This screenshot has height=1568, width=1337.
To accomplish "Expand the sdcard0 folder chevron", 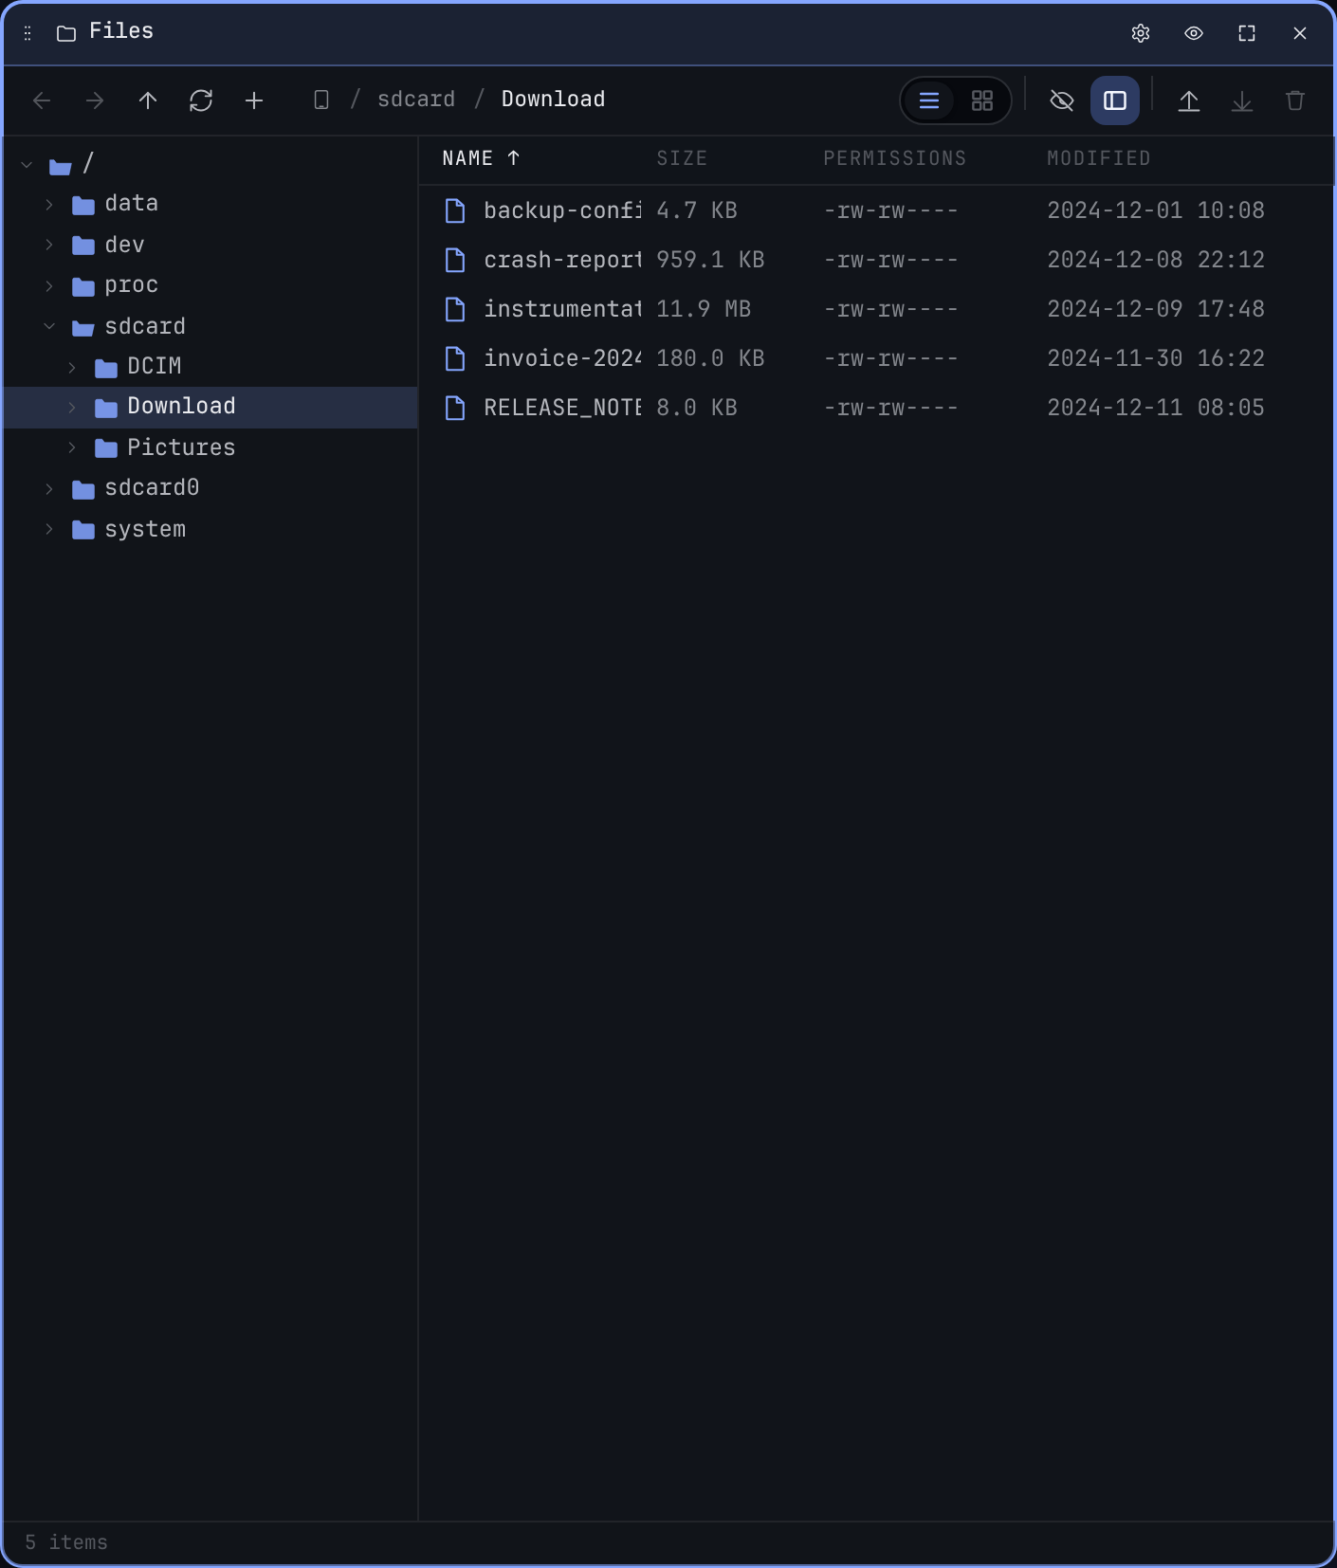I will (49, 489).
